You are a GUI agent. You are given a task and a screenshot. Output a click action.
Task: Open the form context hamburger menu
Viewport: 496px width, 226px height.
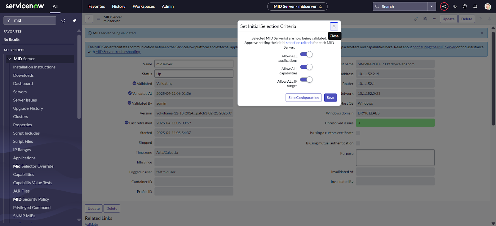pos(98,19)
